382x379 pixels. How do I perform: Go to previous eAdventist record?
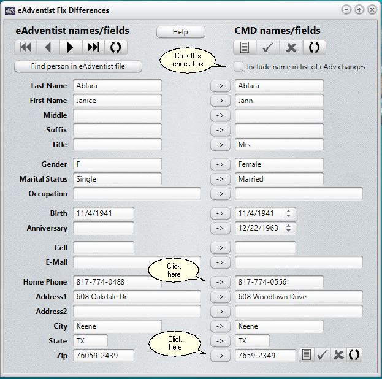(x=48, y=47)
